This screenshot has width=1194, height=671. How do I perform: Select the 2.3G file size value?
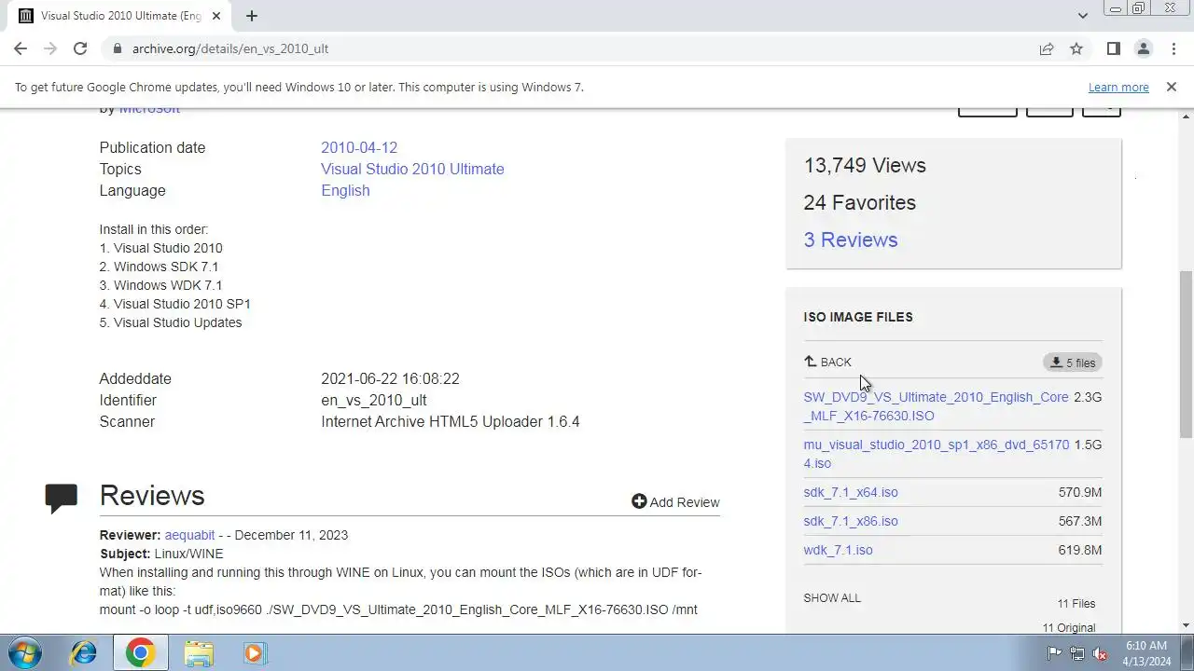pyautogui.click(x=1088, y=397)
